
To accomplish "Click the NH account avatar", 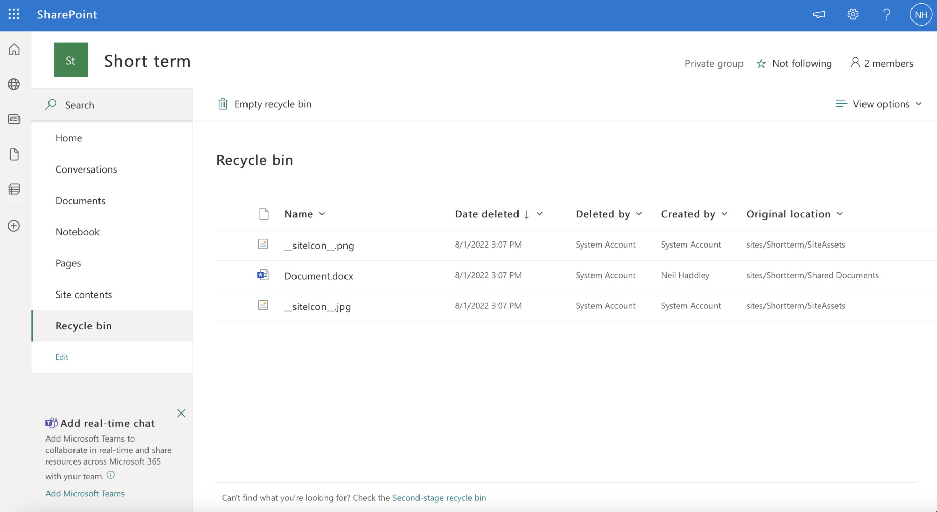I will (921, 15).
